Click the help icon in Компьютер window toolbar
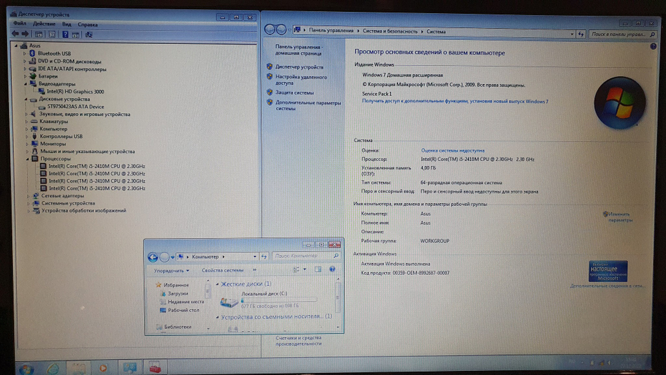Viewport: 666px width, 375px height. point(332,269)
